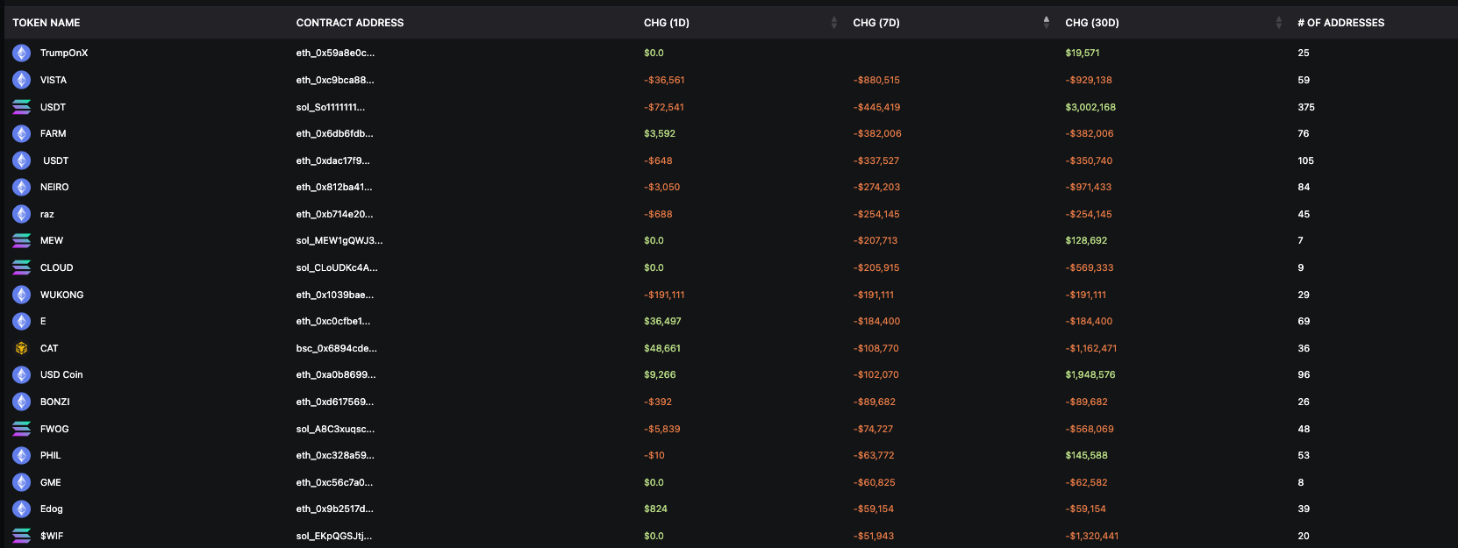The width and height of the screenshot is (1458, 548).
Task: Click the Ethereum icon next to BONZI
Action: coord(22,402)
